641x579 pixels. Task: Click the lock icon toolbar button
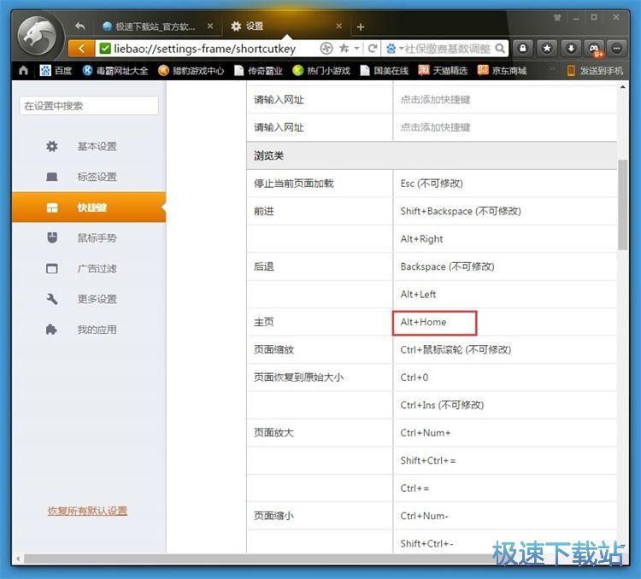pyautogui.click(x=523, y=49)
